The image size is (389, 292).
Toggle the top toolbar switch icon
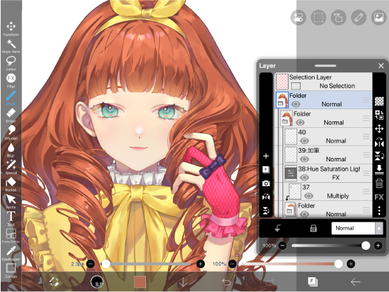(x=298, y=17)
